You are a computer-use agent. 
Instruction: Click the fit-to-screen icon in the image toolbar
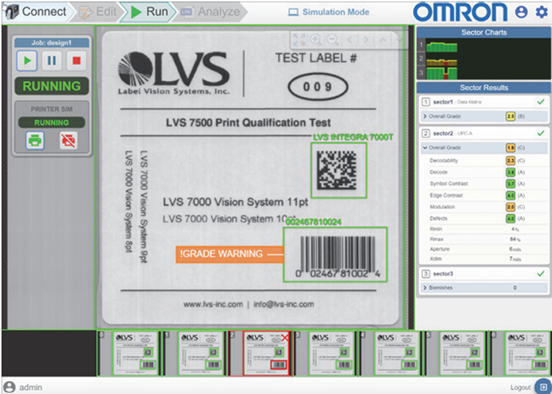click(299, 40)
